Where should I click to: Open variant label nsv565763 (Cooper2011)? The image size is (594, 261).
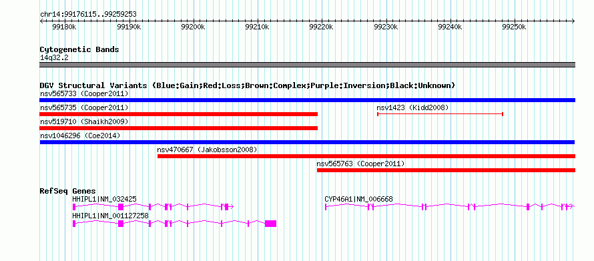(360, 164)
